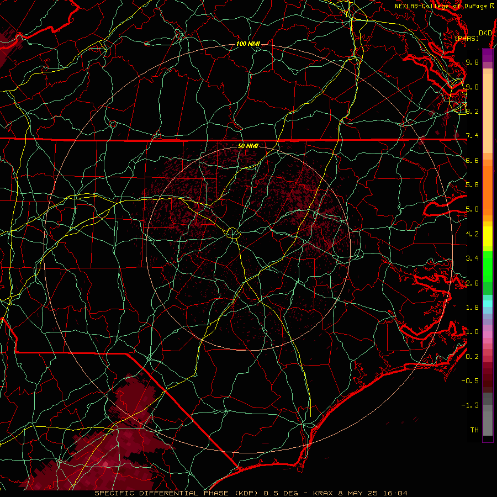Image resolution: width=497 pixels, height=497 pixels.
Task: Click the TH label on the color scale
Action: click(x=474, y=430)
